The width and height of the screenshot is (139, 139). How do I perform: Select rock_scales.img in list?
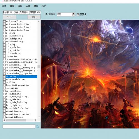click(x=14, y=36)
